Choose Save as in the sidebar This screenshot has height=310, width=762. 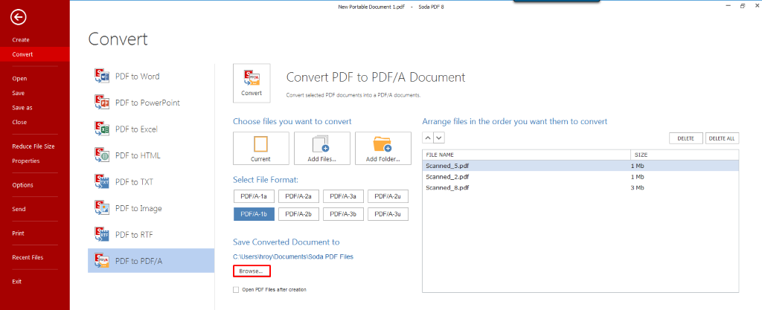point(22,108)
